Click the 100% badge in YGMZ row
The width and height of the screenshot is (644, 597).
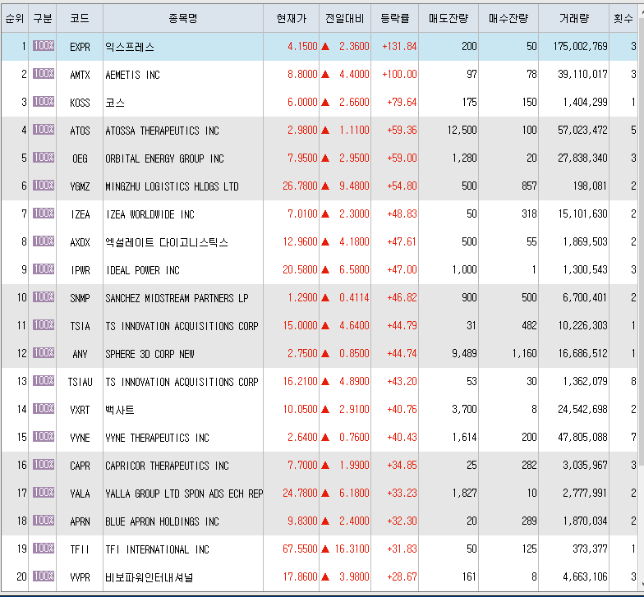click(44, 186)
